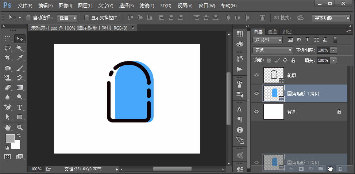This screenshot has height=174, width=355.
Task: Expand the 基本功能 workspace dropdown
Action: (331, 18)
